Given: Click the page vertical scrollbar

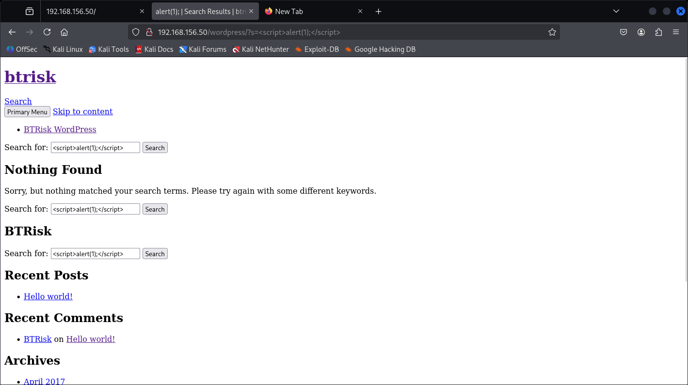Looking at the screenshot, I should coord(685,169).
